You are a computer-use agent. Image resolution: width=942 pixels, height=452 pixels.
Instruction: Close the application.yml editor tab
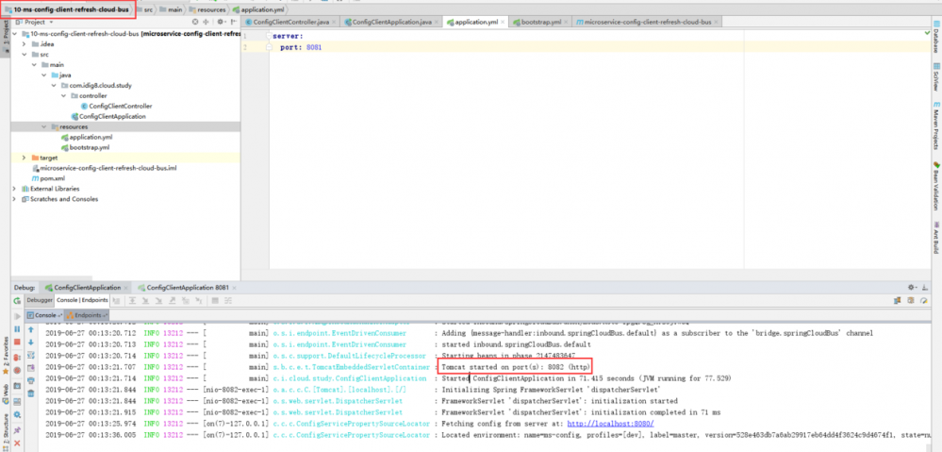click(504, 23)
